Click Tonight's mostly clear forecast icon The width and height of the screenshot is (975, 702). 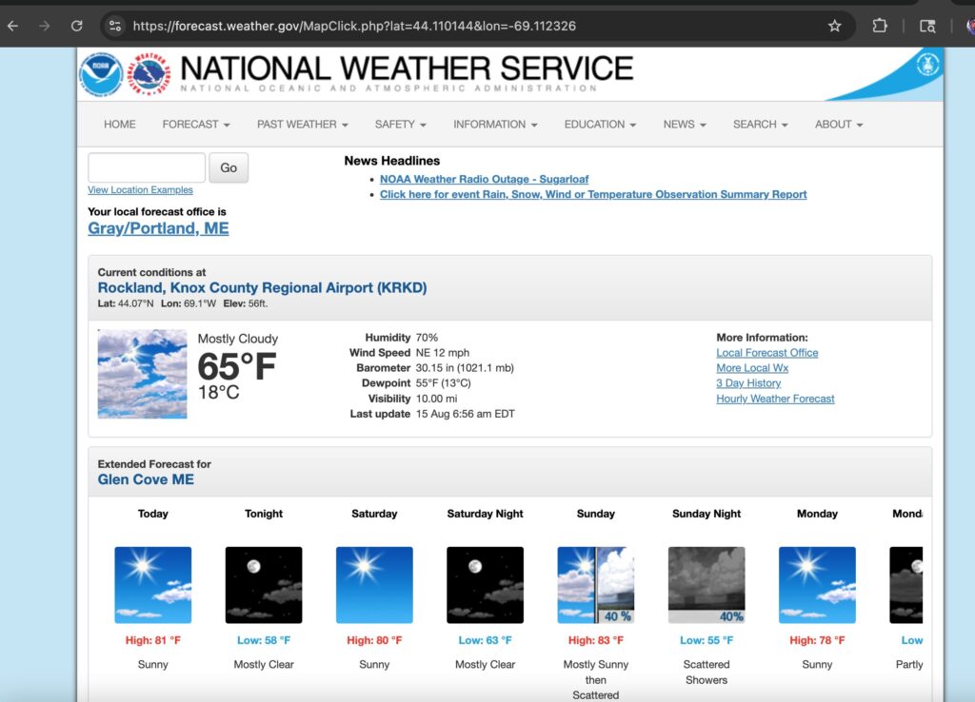pos(264,585)
